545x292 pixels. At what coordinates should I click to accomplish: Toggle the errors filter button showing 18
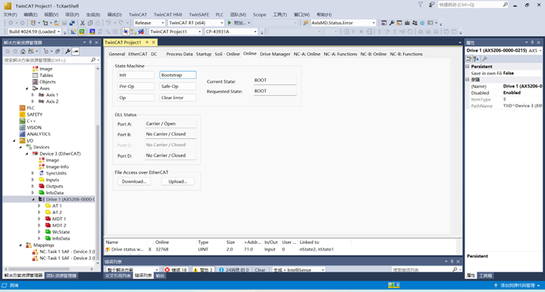[x=176, y=270]
